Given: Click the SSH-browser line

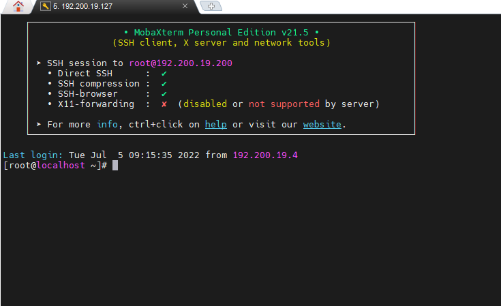Looking at the screenshot, I should (107, 94).
